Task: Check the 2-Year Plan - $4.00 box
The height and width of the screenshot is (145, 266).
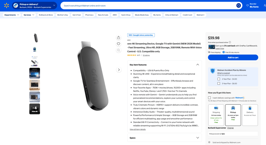Action: [x=219, y=79]
